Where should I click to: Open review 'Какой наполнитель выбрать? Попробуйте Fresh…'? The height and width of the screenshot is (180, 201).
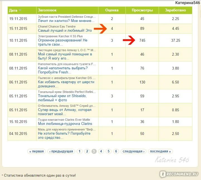(63, 70)
